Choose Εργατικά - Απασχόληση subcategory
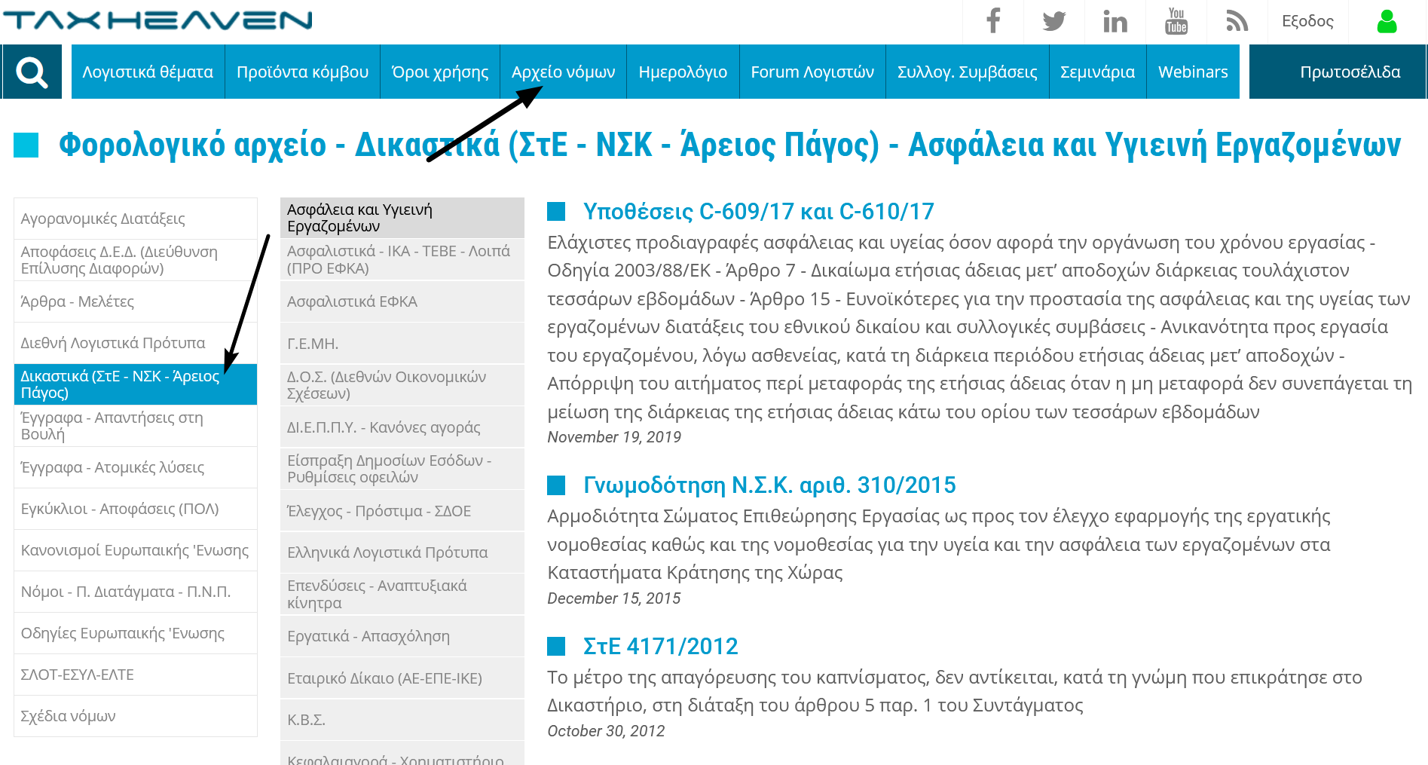 [368, 636]
